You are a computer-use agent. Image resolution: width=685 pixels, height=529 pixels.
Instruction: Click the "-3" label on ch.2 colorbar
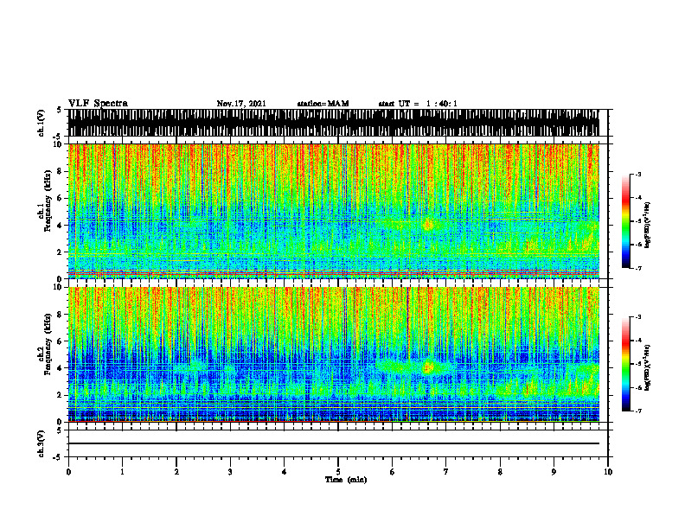638,317
